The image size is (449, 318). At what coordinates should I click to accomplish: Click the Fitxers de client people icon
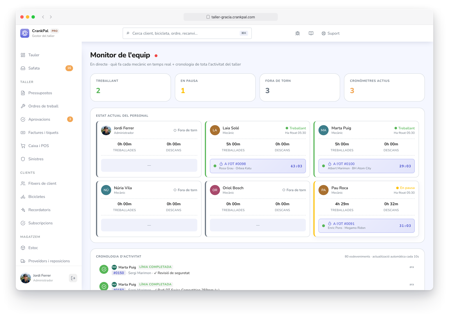[23, 184]
